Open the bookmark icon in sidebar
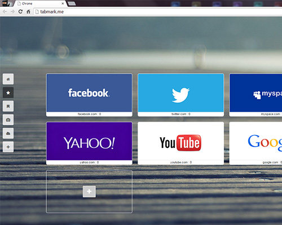The width and height of the screenshot is (282, 225). [x=8, y=106]
